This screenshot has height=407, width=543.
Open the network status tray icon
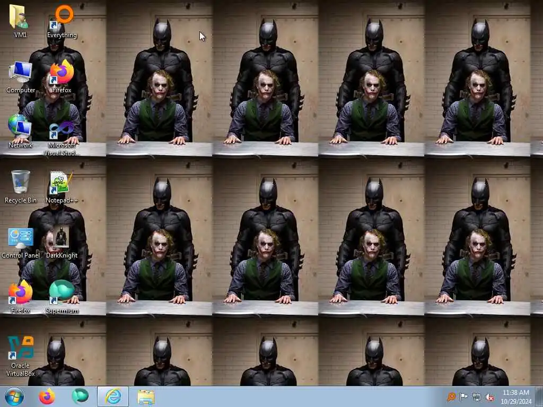(x=477, y=397)
